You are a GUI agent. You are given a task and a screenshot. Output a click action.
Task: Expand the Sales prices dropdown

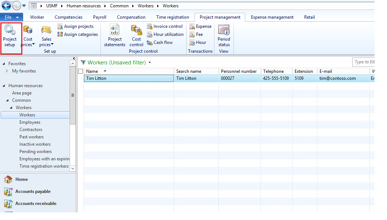pyautogui.click(x=47, y=42)
